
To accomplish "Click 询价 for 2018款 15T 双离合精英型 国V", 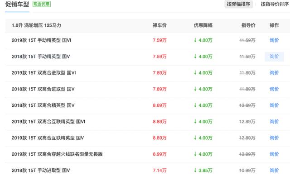I will point(274,105).
